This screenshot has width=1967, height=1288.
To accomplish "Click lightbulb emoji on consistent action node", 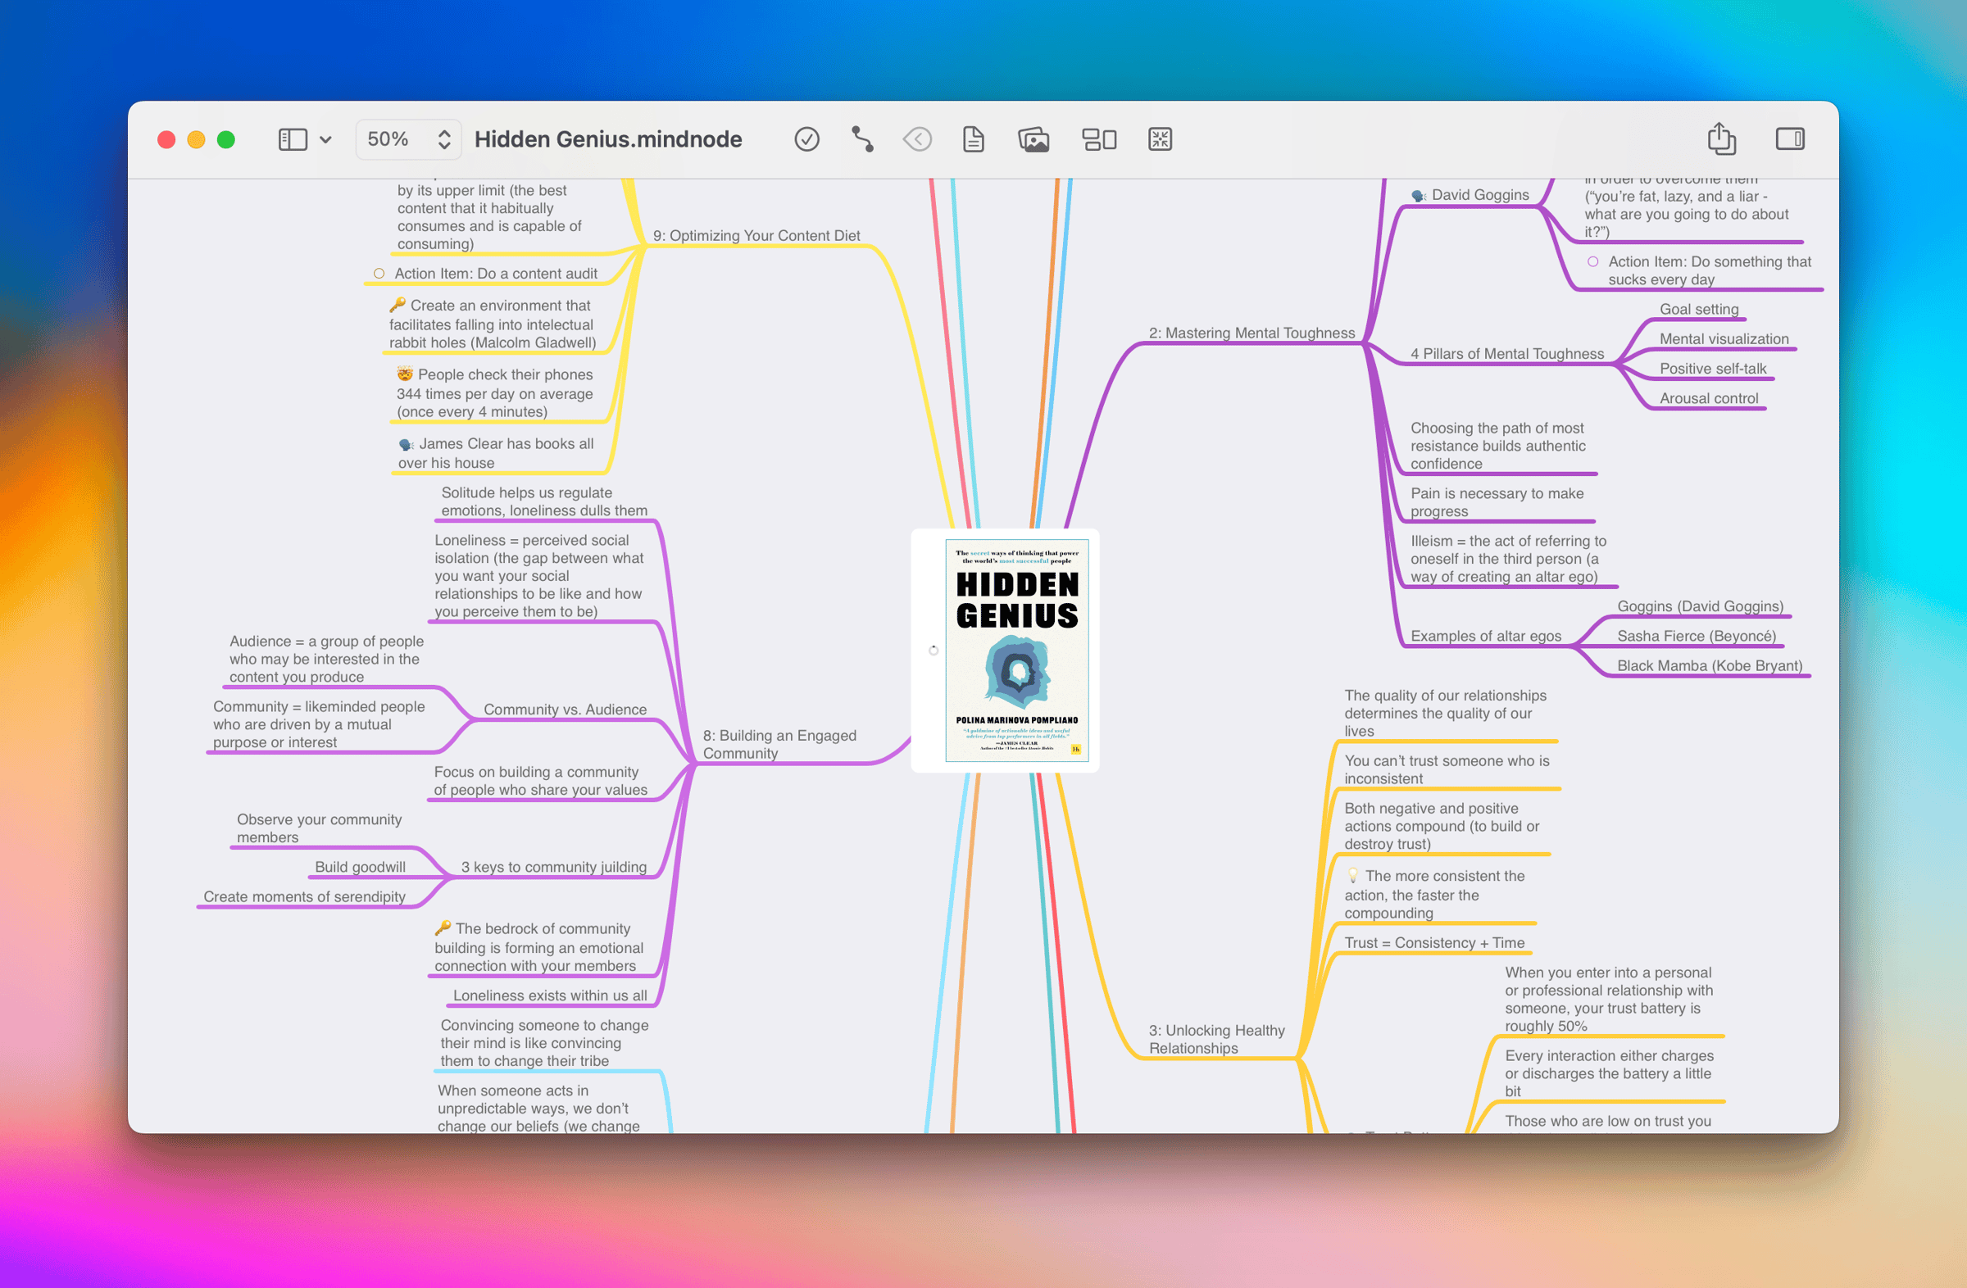I will [x=1353, y=875].
